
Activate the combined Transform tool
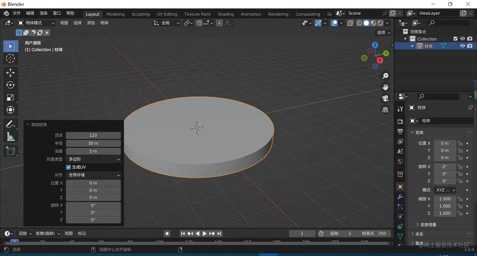tap(10, 110)
